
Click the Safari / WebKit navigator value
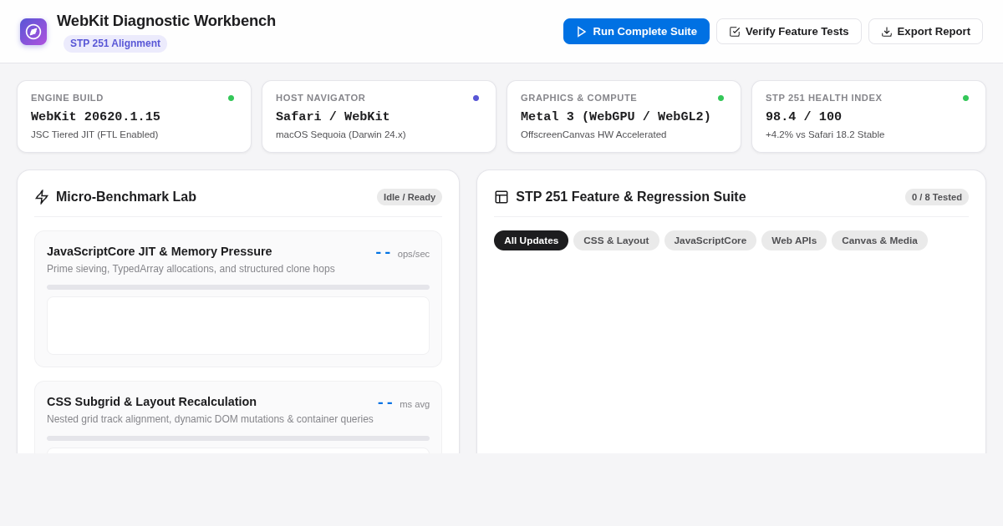click(x=333, y=117)
